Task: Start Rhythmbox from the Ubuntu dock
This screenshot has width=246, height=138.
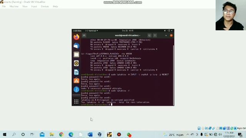Action: 76,63
